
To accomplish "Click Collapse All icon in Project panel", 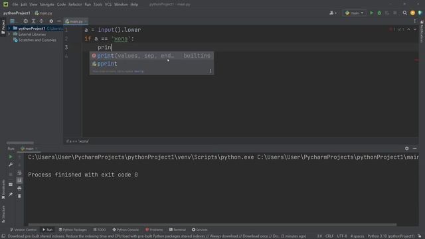I will point(41,21).
